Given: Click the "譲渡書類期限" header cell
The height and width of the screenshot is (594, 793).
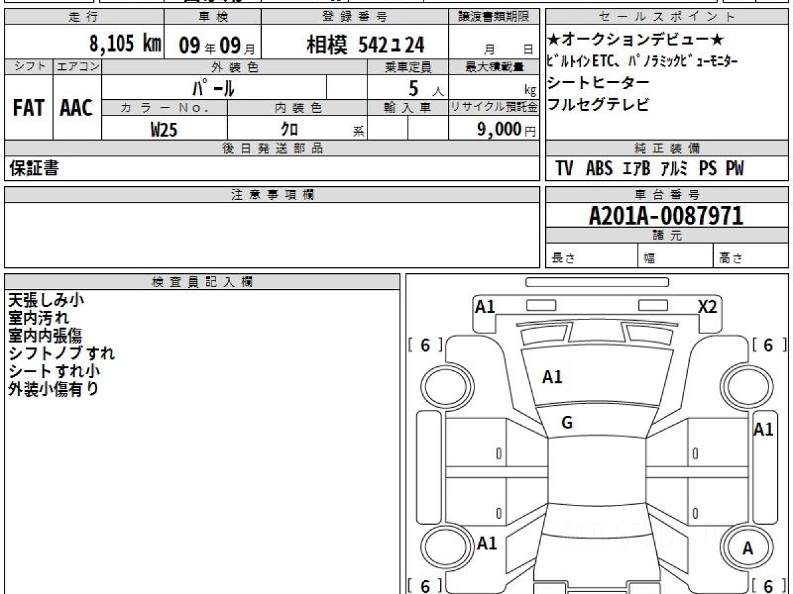Looking at the screenshot, I should (494, 17).
